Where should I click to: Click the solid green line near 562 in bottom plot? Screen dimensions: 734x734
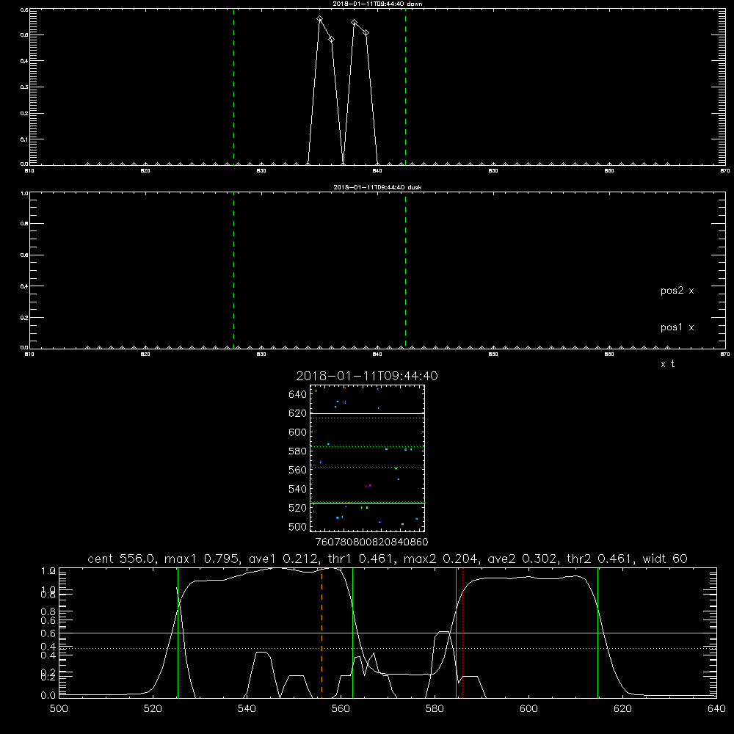pyautogui.click(x=352, y=633)
